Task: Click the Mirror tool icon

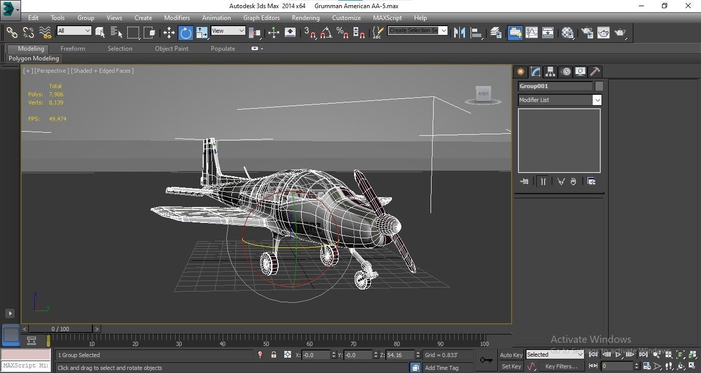Action: [x=460, y=33]
